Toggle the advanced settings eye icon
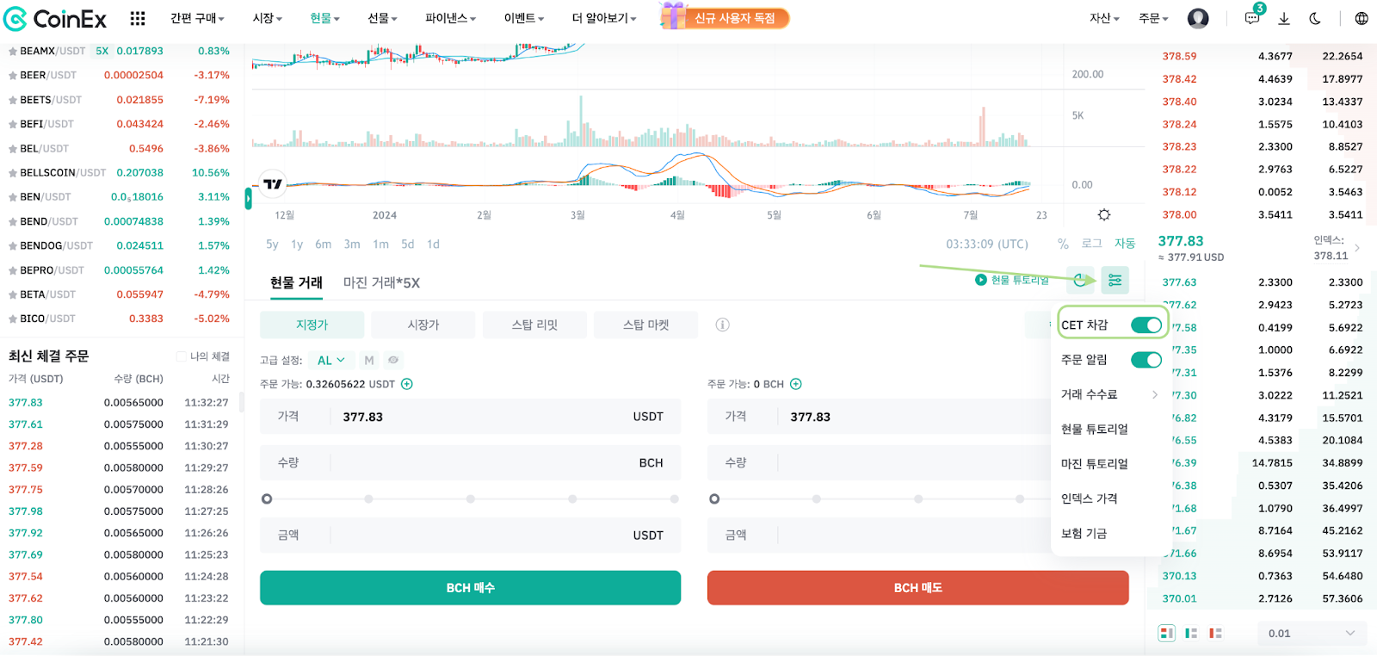The image size is (1377, 656). [393, 360]
